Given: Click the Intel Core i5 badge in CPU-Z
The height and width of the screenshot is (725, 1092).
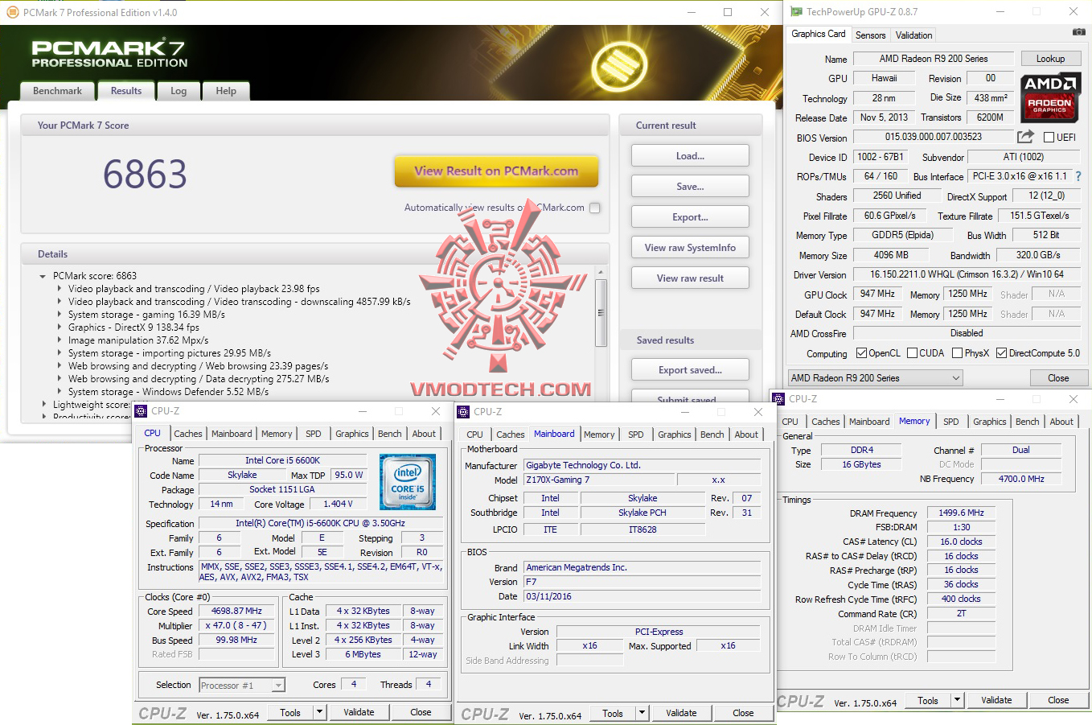Looking at the screenshot, I should pyautogui.click(x=408, y=481).
